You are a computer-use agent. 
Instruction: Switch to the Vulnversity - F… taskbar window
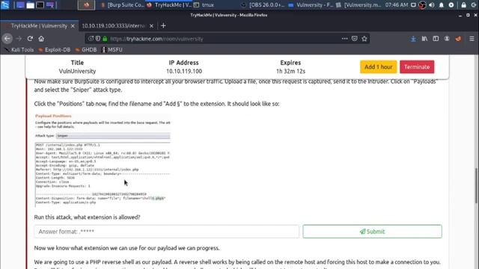point(311,5)
